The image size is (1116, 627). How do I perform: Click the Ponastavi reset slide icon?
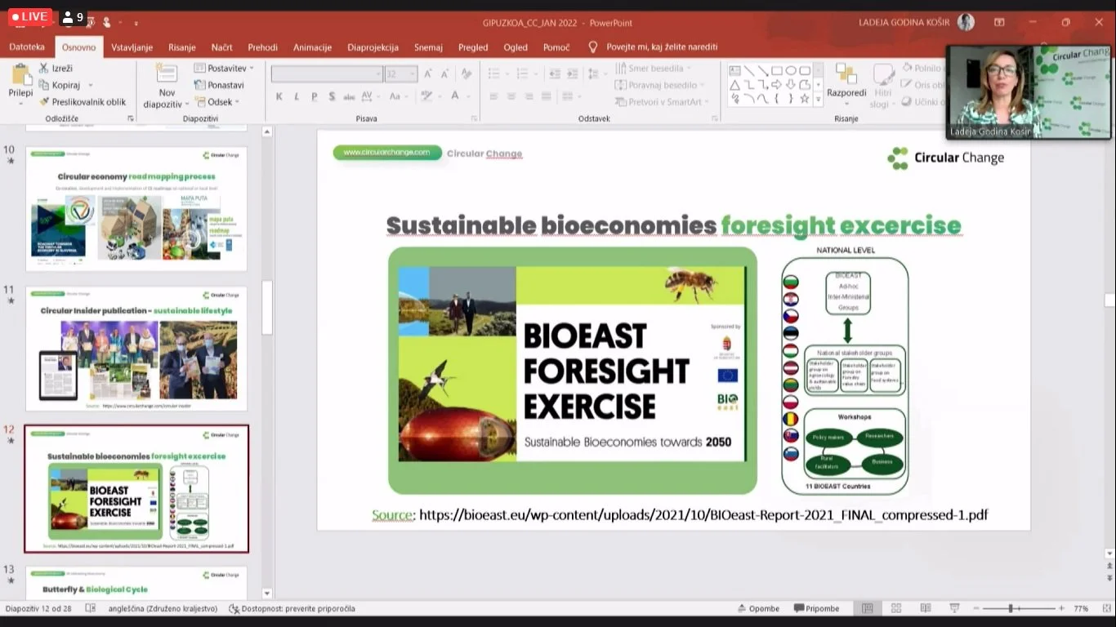click(x=200, y=85)
